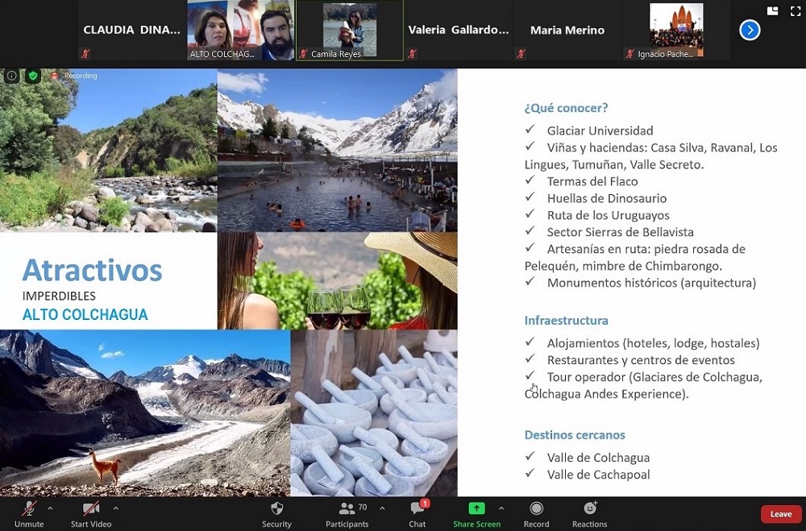Open the Chat panel

click(417, 513)
